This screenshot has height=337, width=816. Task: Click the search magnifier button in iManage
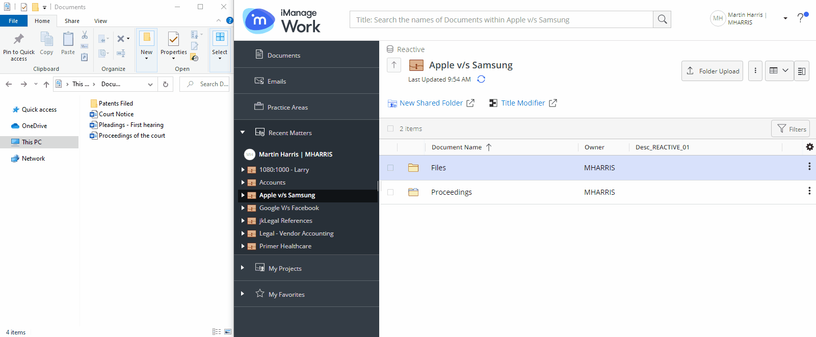[662, 19]
